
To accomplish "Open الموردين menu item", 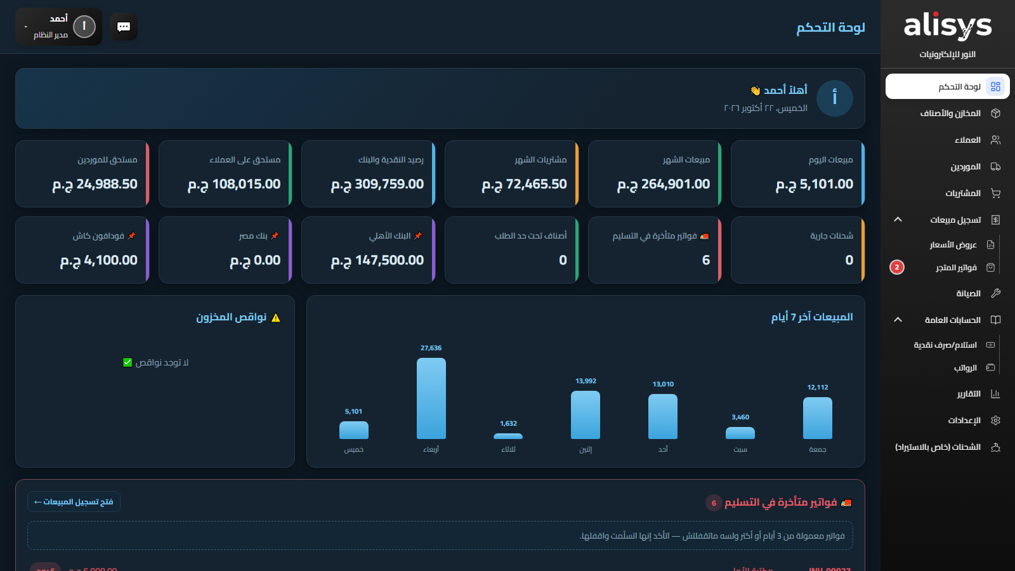I will click(948, 166).
